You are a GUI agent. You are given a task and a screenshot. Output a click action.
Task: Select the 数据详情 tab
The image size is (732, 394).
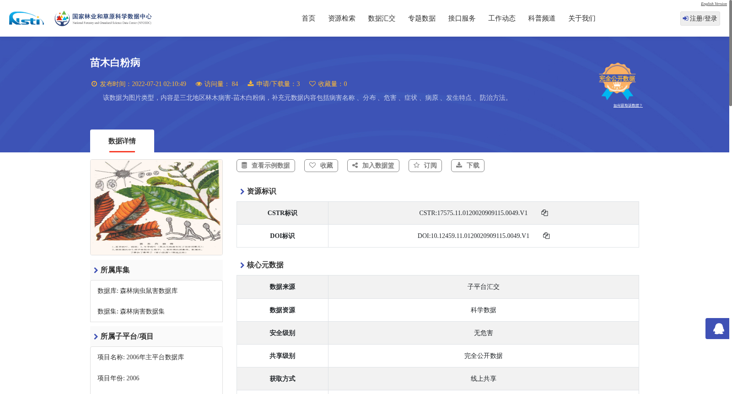point(122,141)
